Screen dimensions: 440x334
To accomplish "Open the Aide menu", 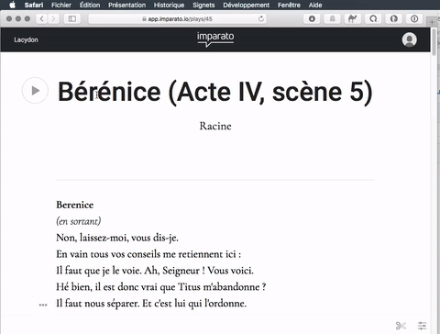I will click(x=315, y=5).
